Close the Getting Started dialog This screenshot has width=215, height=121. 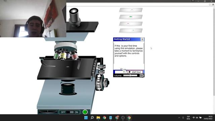pos(142,39)
